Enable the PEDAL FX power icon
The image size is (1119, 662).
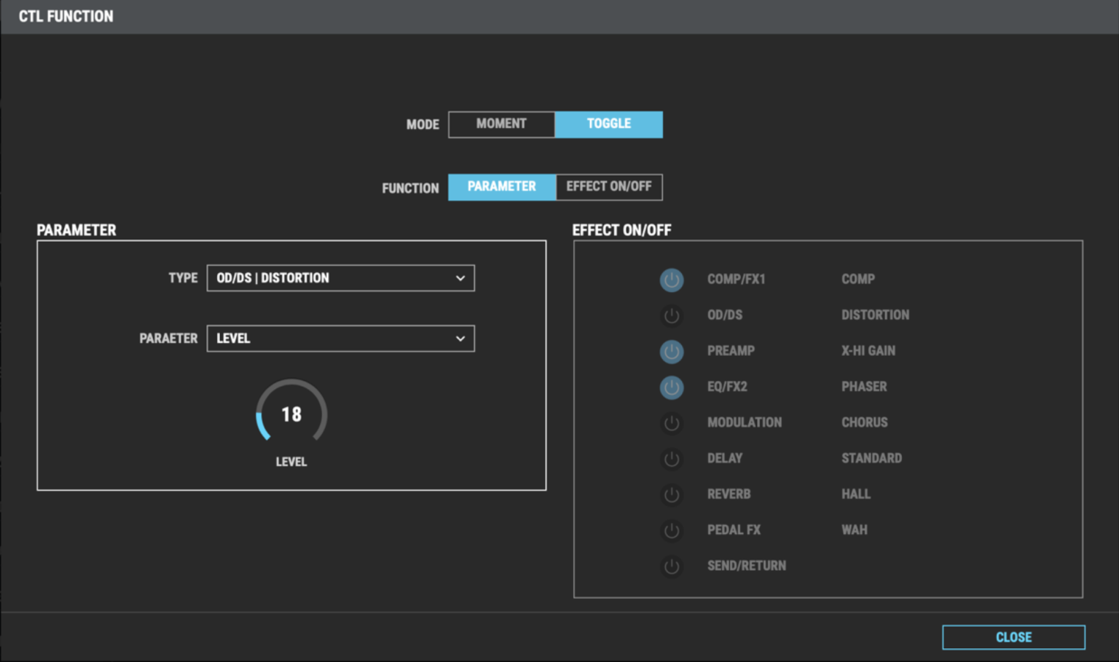click(x=671, y=530)
